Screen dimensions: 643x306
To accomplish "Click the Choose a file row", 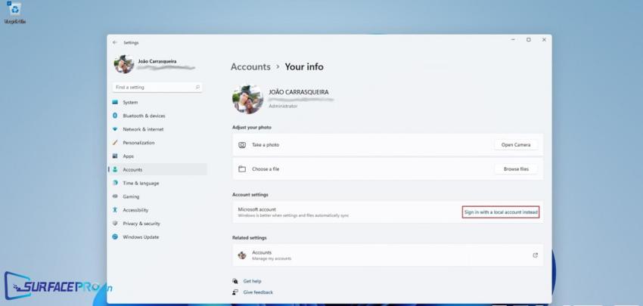I will [388, 169].
